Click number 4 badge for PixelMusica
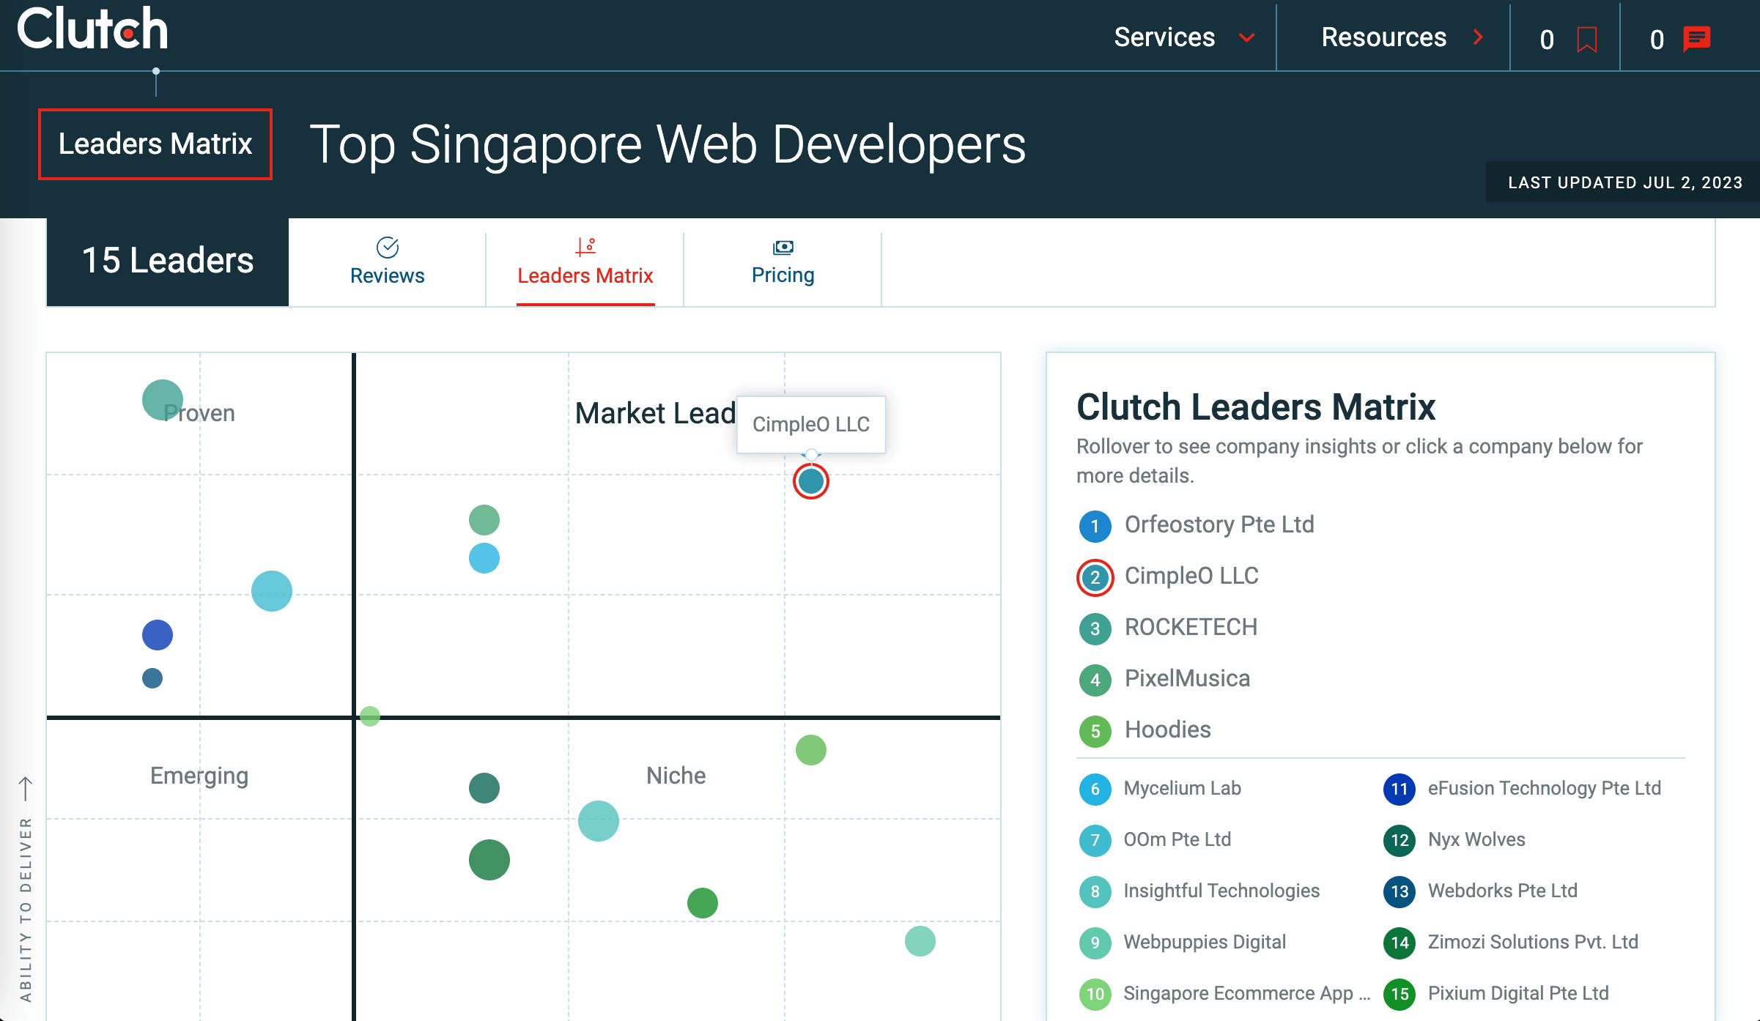This screenshot has width=1760, height=1021. (x=1095, y=680)
